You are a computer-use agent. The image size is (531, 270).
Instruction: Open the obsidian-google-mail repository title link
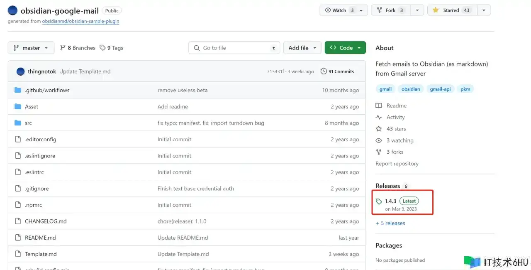[x=60, y=11]
